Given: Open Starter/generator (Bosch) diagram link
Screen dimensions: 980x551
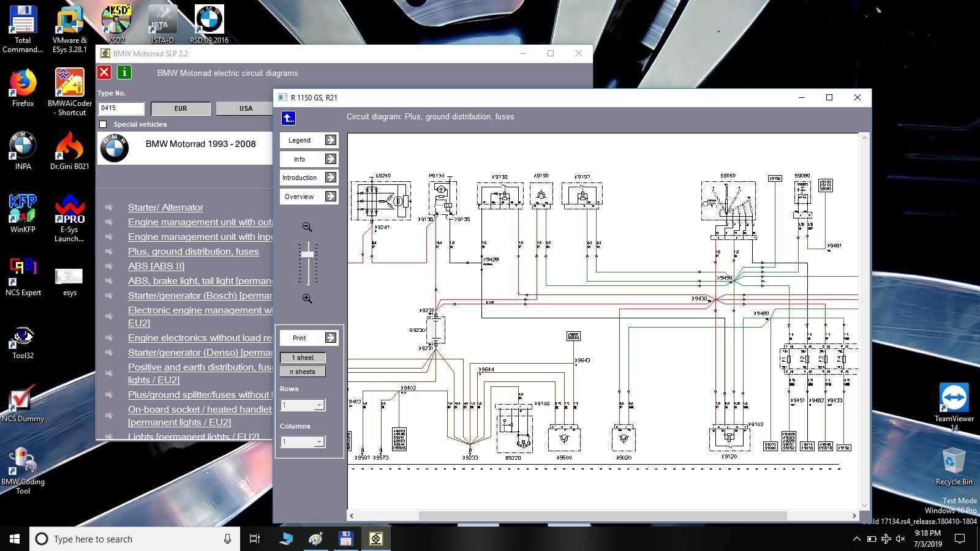Looking at the screenshot, I should (200, 296).
